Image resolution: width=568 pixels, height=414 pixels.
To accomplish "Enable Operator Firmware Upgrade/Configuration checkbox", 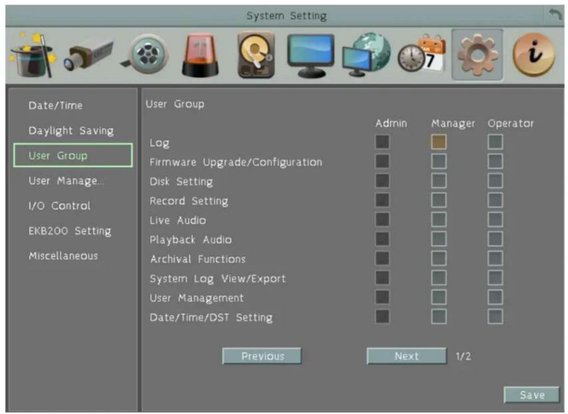I will point(495,161).
